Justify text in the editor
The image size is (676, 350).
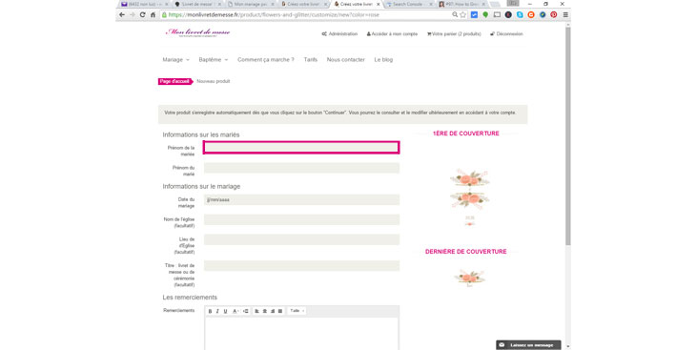coord(280,311)
